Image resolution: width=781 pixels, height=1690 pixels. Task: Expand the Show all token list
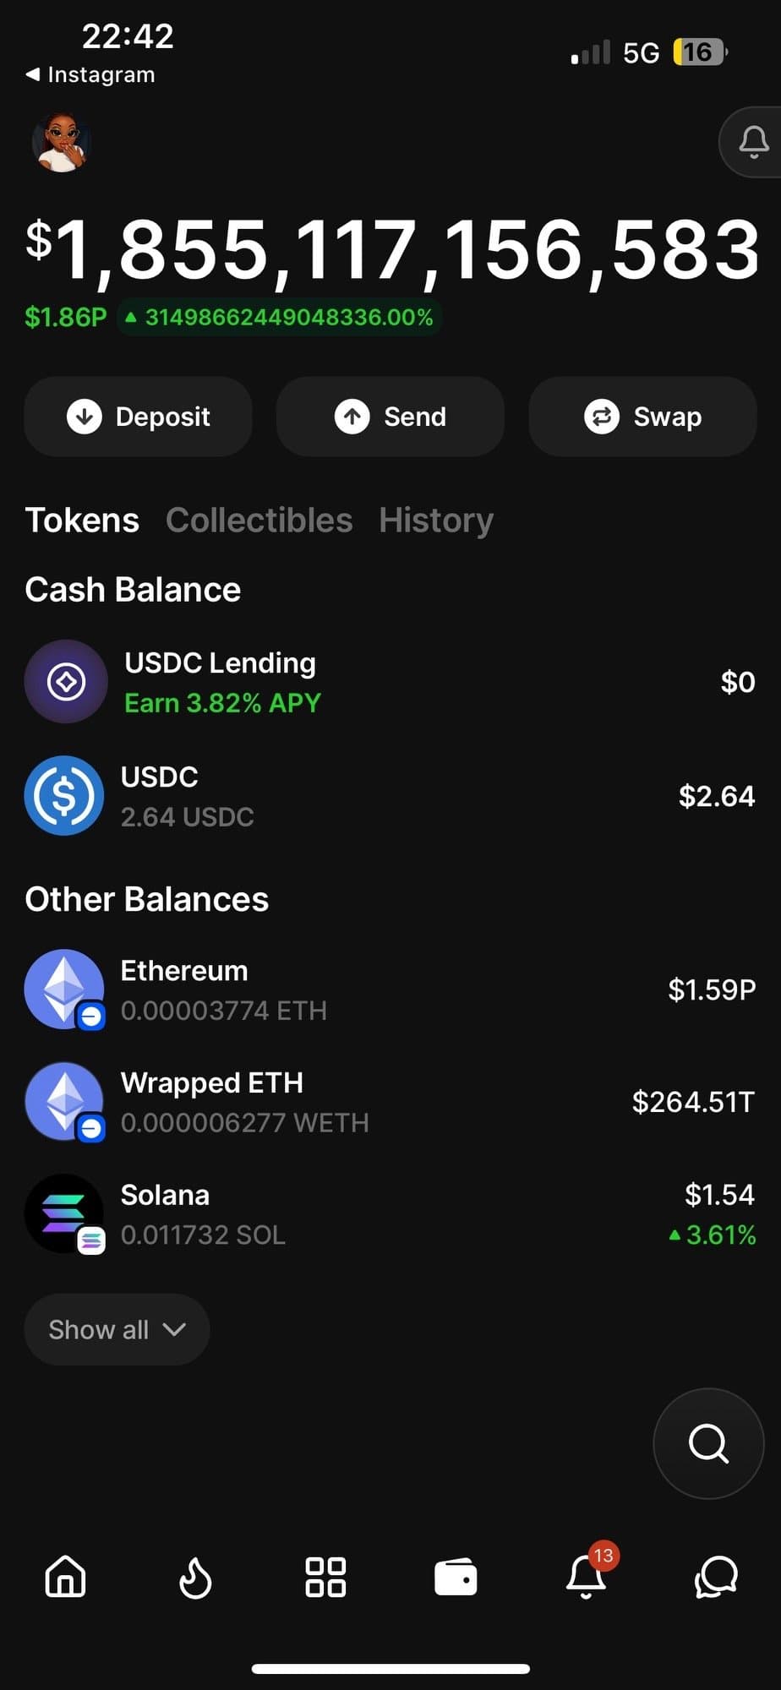click(117, 1329)
